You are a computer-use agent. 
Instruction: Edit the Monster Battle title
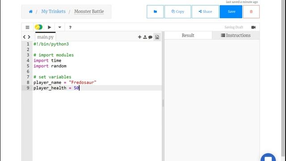tap(89, 11)
